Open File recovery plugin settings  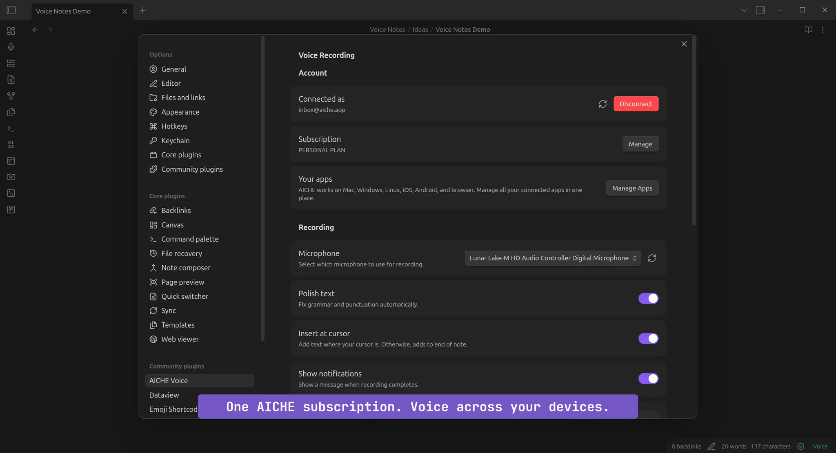pyautogui.click(x=199, y=253)
